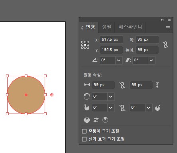This screenshot has height=153, width=177.
Task: Open the rotate angle dropdown
Action: (119, 60)
